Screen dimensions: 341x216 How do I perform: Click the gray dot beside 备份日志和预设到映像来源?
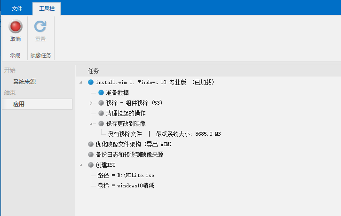[x=91, y=154]
